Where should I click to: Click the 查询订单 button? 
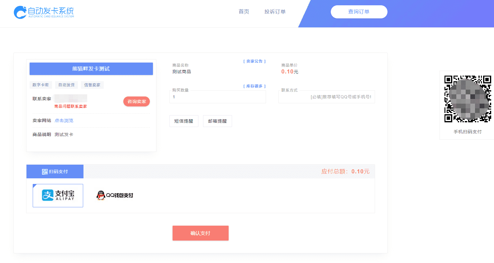359,12
